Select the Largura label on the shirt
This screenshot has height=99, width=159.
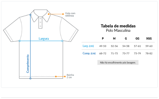pos(44,39)
